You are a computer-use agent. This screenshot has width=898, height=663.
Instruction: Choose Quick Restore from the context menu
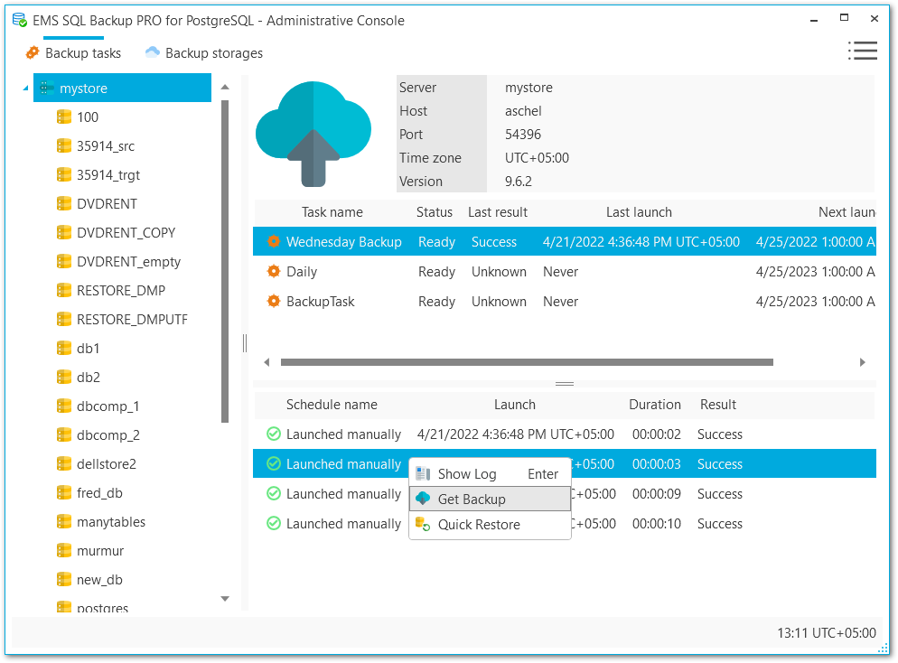[x=479, y=525]
